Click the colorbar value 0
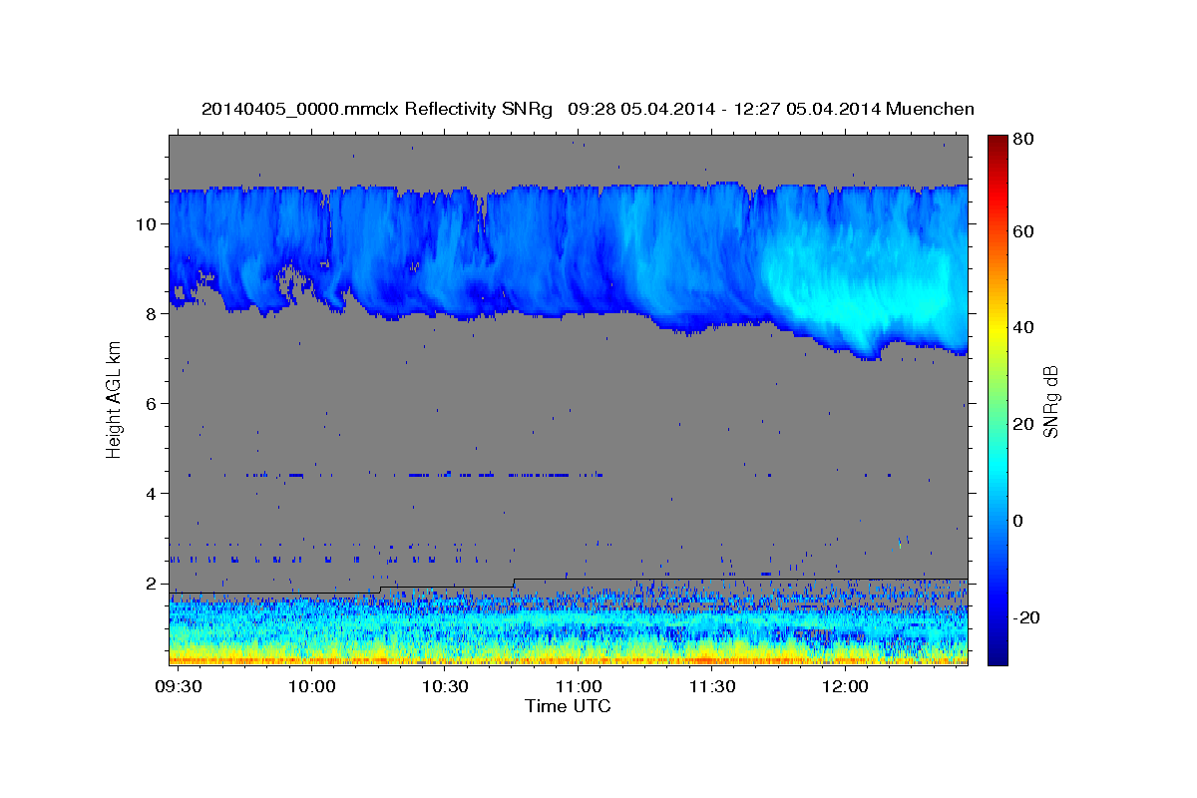Image resolution: width=1197 pixels, height=798 pixels. 1018,521
